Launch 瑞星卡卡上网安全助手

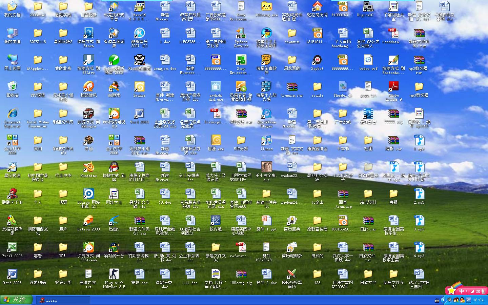266,38
